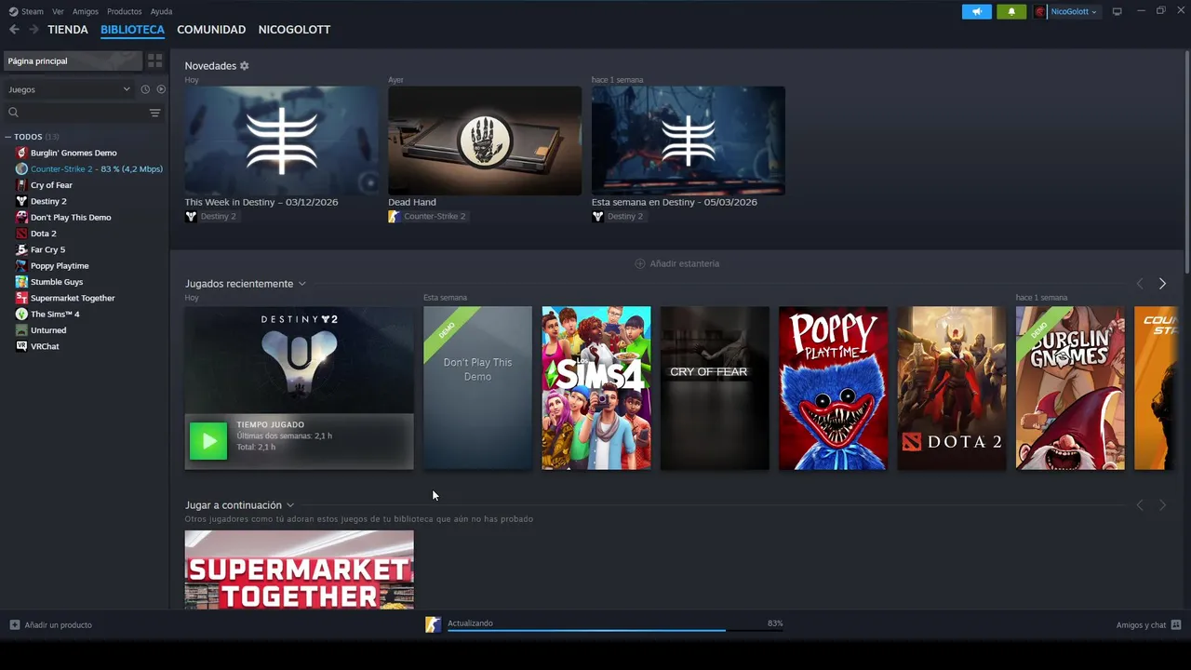Screen dimensions: 1191x670
Task: Click the library search magnifier icon
Action: (x=13, y=113)
